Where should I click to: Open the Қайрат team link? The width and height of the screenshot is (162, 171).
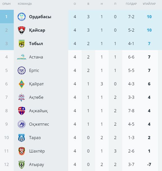pyautogui.click(x=36, y=84)
